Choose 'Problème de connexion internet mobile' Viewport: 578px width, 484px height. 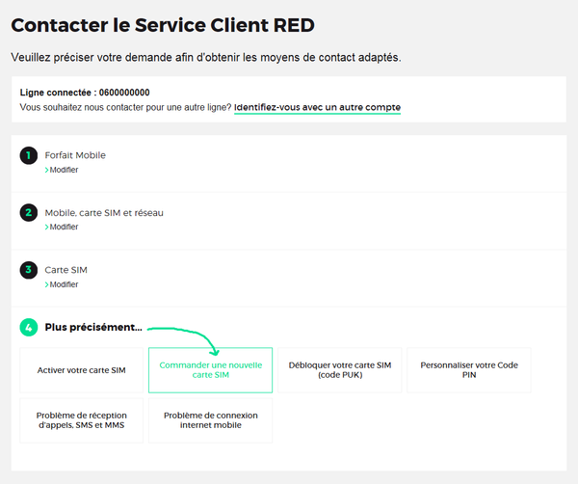pyautogui.click(x=210, y=420)
